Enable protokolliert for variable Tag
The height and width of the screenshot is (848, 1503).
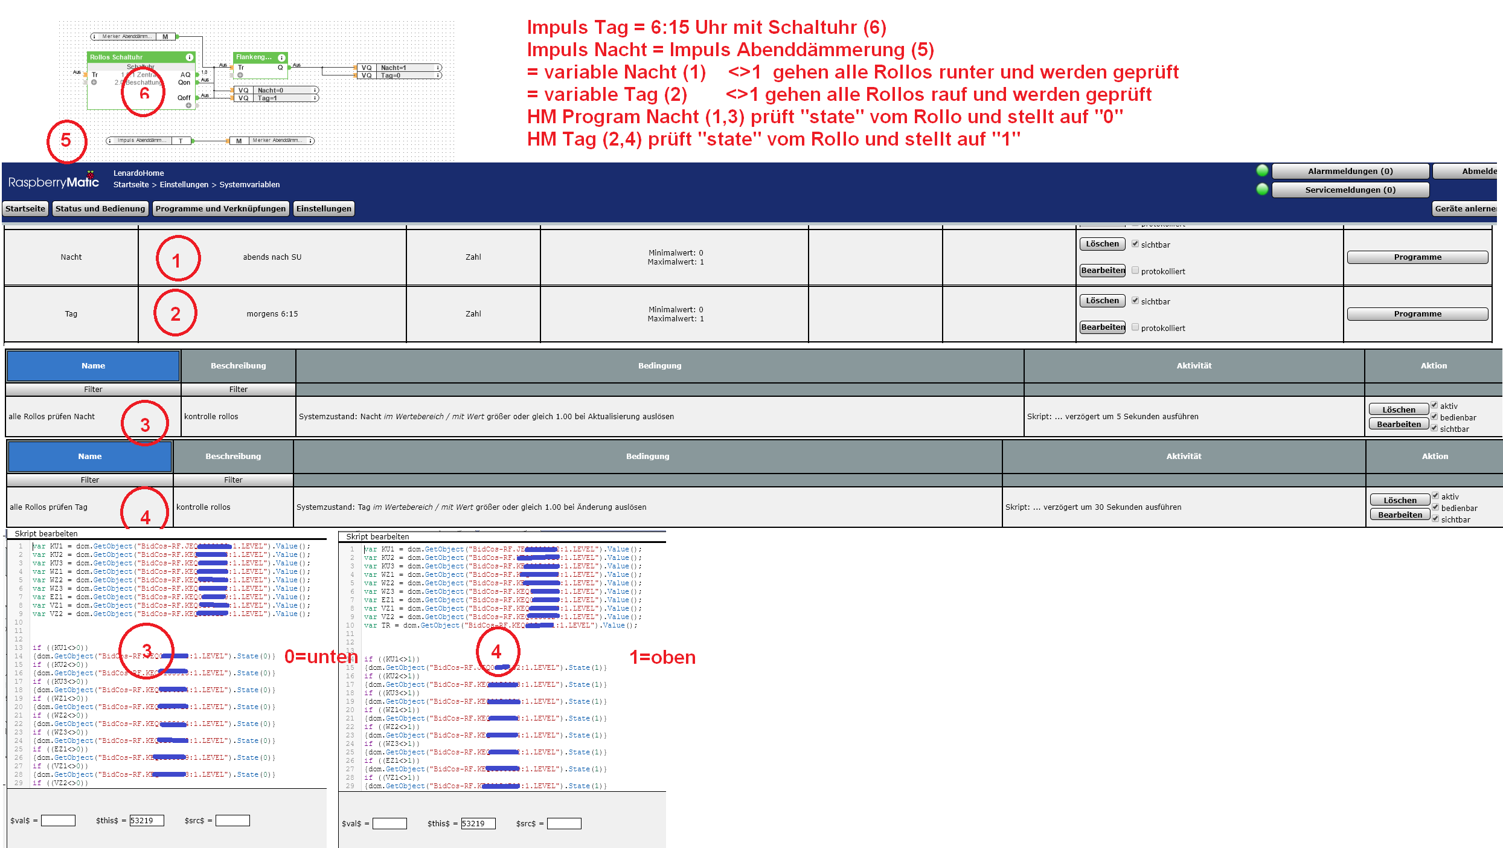coord(1135,327)
